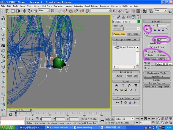This screenshot has width=173, height=130.
Task: Toggle the 3D Snaps magnet icon
Action: 65,11
